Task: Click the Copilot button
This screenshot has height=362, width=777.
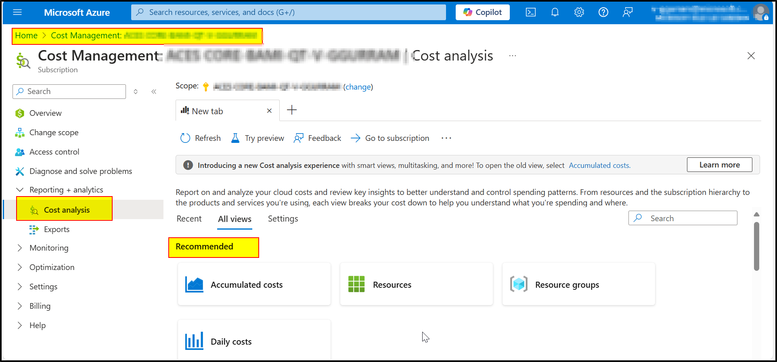Action: (483, 13)
